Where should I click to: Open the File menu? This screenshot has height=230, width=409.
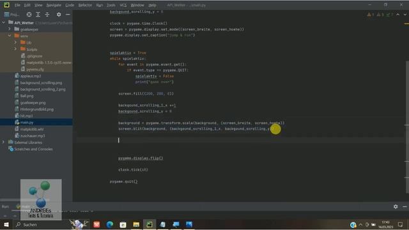click(17, 5)
